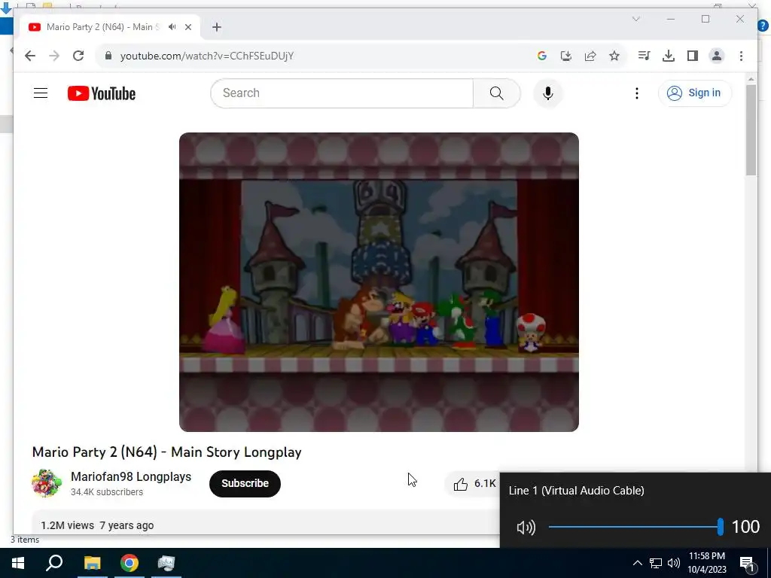Share this page from address bar
The height and width of the screenshot is (578, 771).
click(590, 56)
